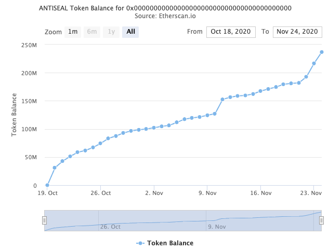Click the '2. Nov' x-axis label
329x251 pixels.
(154, 193)
